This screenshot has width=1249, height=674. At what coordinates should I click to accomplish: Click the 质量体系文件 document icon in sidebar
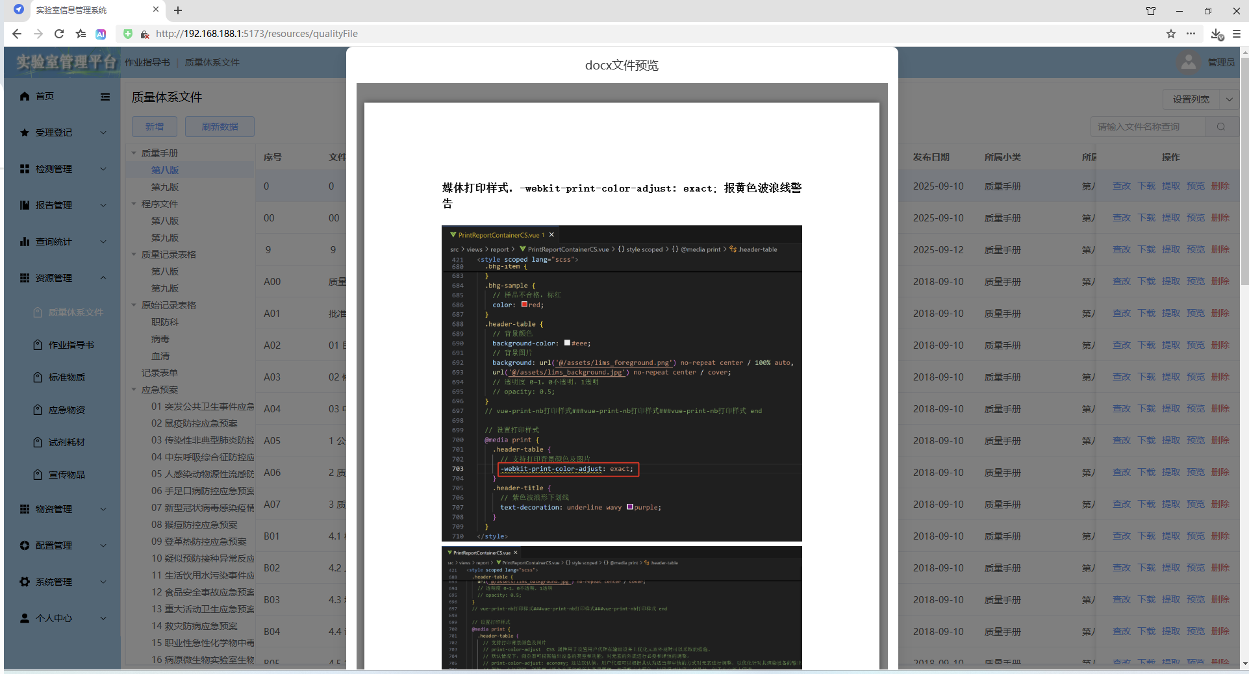pos(38,312)
